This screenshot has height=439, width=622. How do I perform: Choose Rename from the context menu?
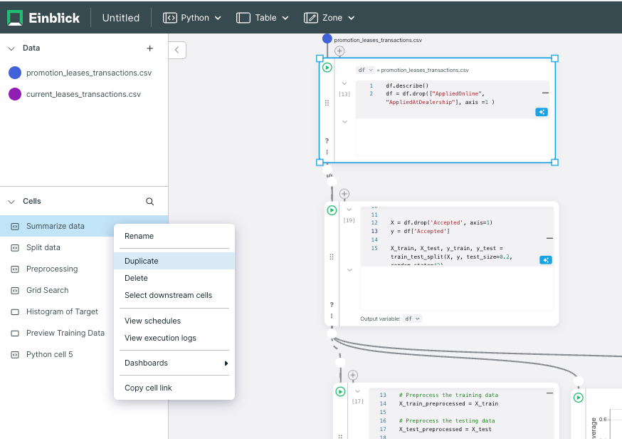(x=174, y=236)
